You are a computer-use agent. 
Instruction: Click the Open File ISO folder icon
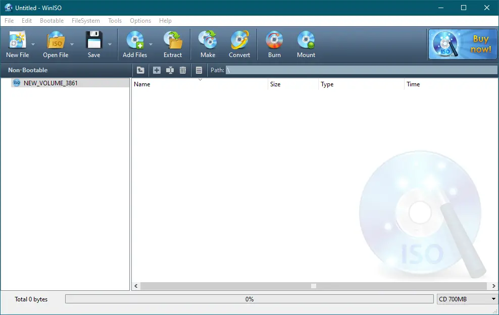tap(56, 40)
